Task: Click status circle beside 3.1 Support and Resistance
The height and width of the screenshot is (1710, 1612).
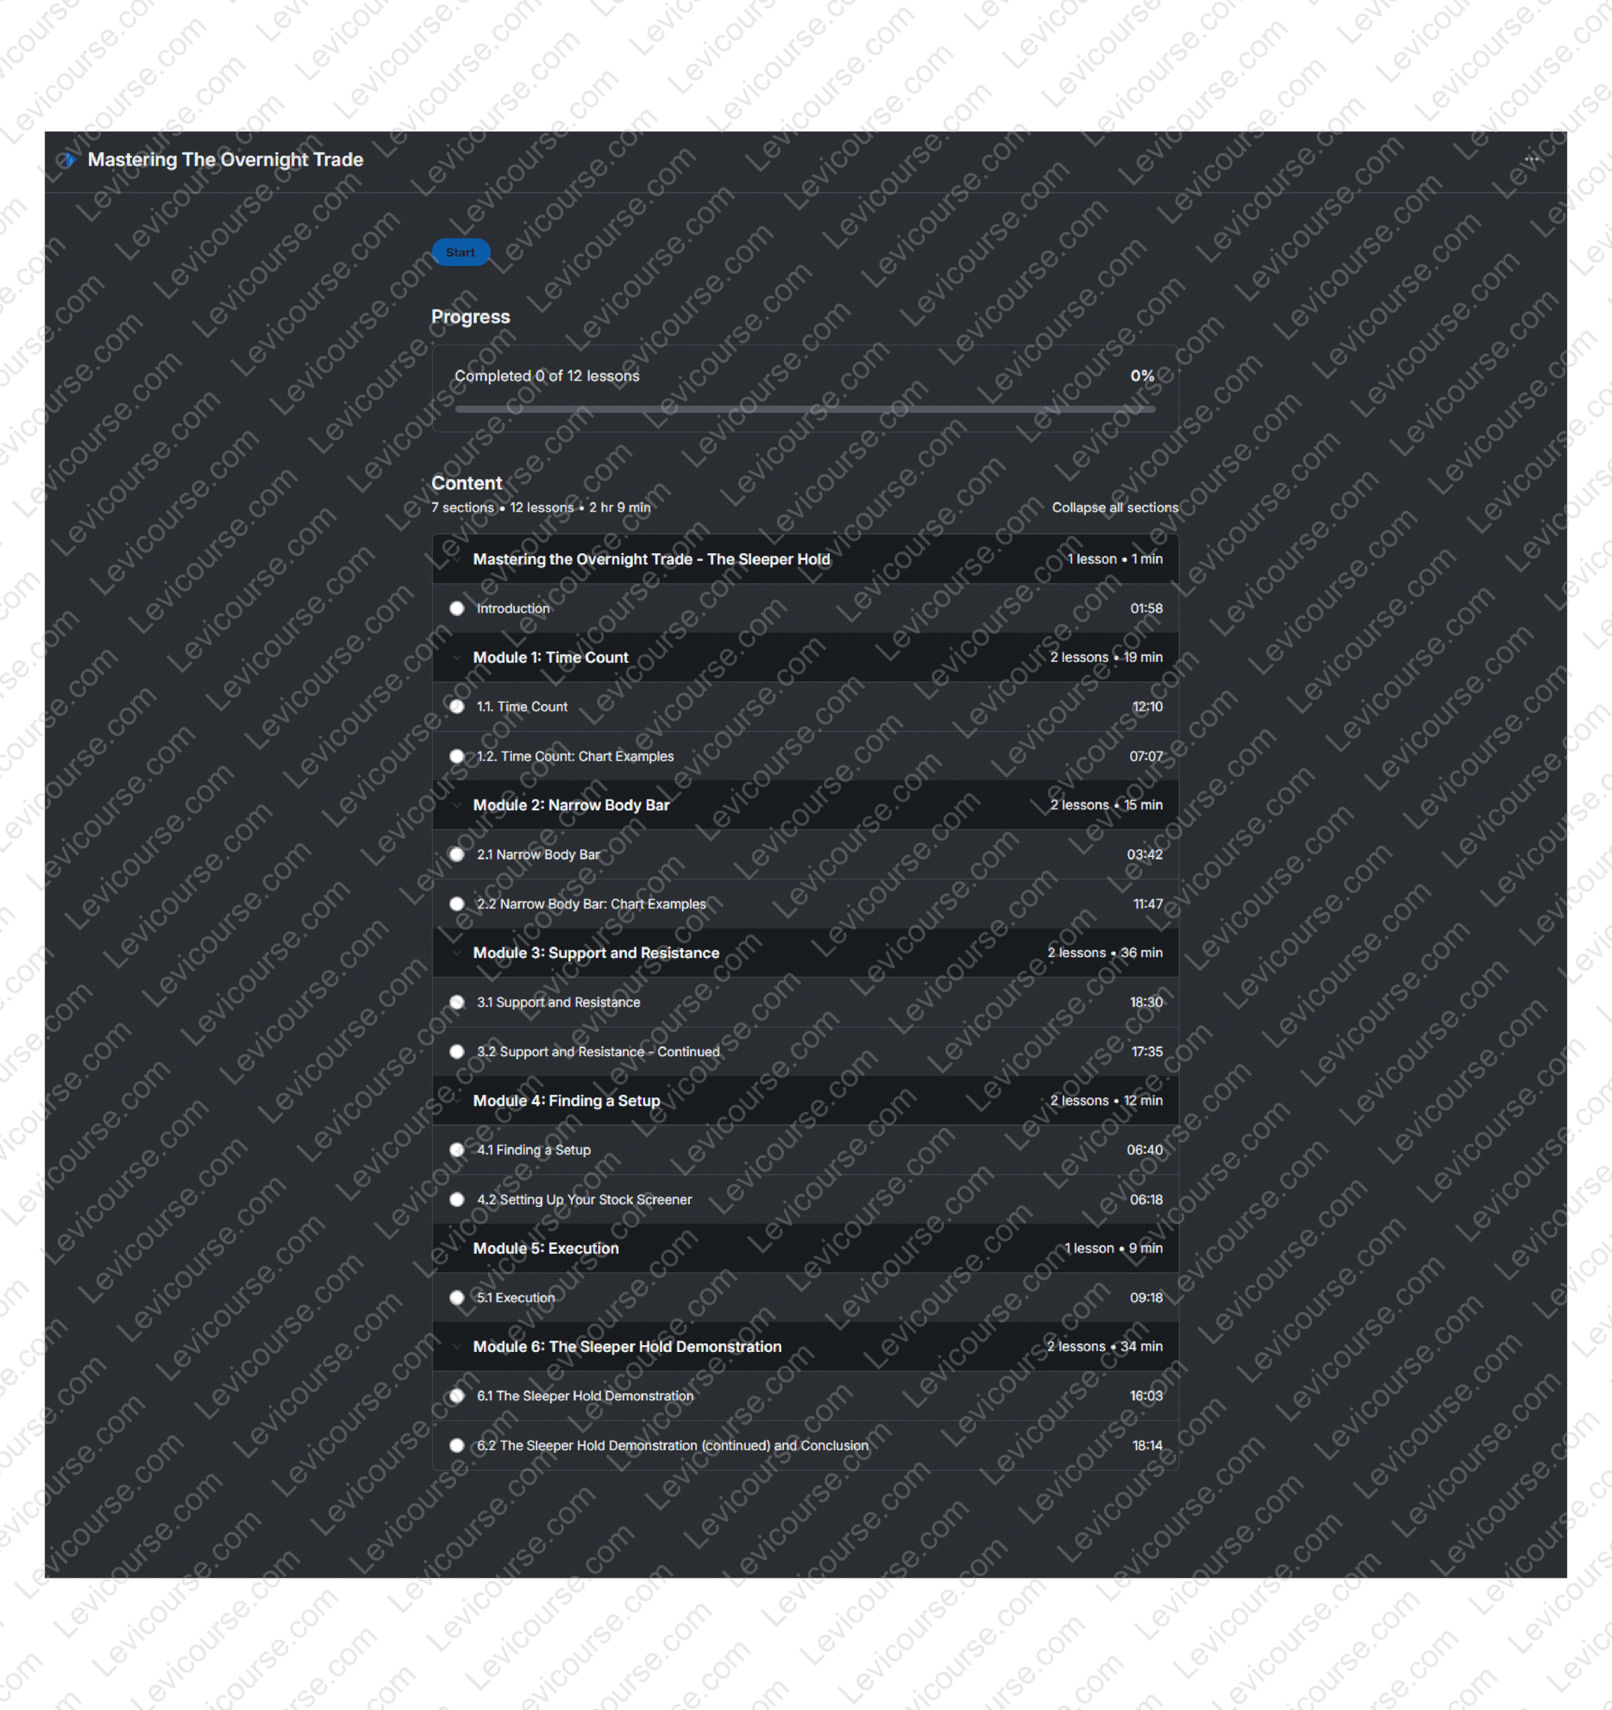Action: tap(457, 1002)
